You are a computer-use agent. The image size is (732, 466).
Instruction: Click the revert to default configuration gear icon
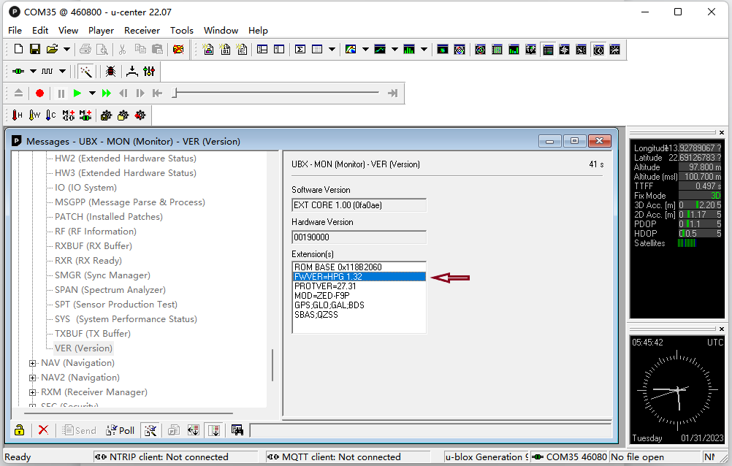140,115
